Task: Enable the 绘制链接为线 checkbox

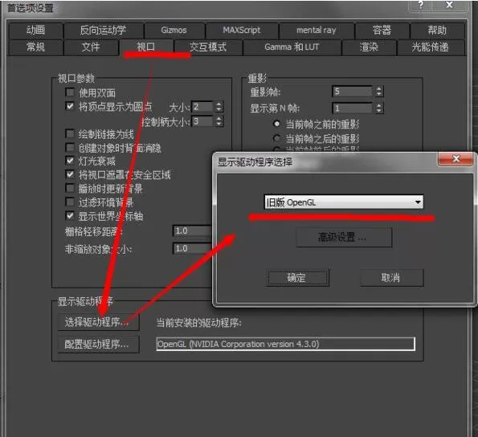Action: [x=70, y=133]
